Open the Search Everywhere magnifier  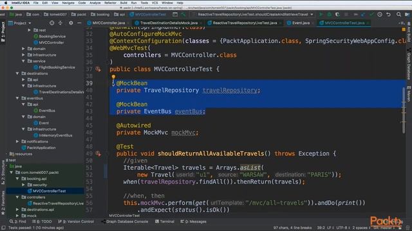click(x=398, y=14)
